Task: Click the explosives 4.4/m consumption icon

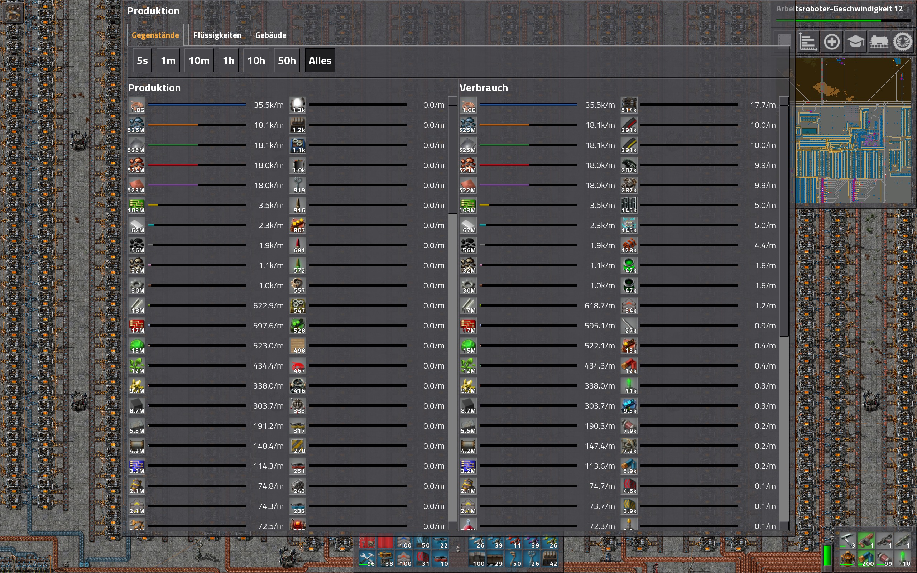Action: click(x=629, y=246)
